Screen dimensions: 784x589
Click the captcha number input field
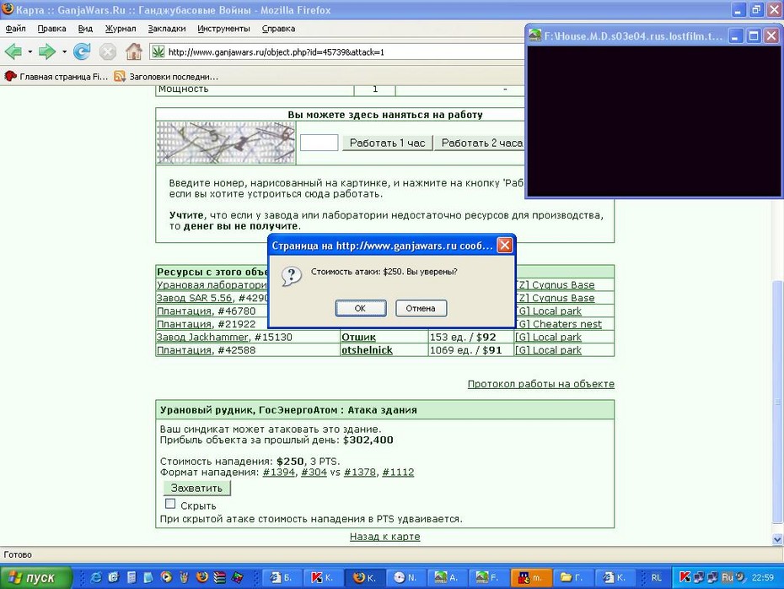(x=319, y=143)
